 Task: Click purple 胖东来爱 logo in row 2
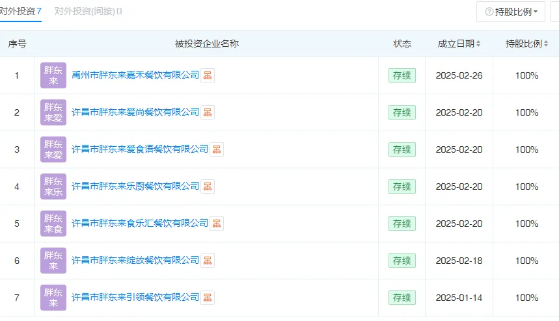coord(53,112)
